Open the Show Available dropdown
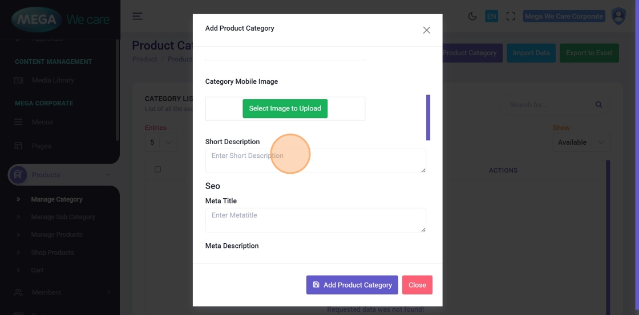The width and height of the screenshot is (639, 315). pos(581,142)
